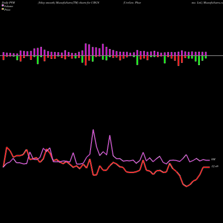Click the '(UroGen Phar' company name text
The height and width of the screenshot is (223, 223).
click(132, 3)
